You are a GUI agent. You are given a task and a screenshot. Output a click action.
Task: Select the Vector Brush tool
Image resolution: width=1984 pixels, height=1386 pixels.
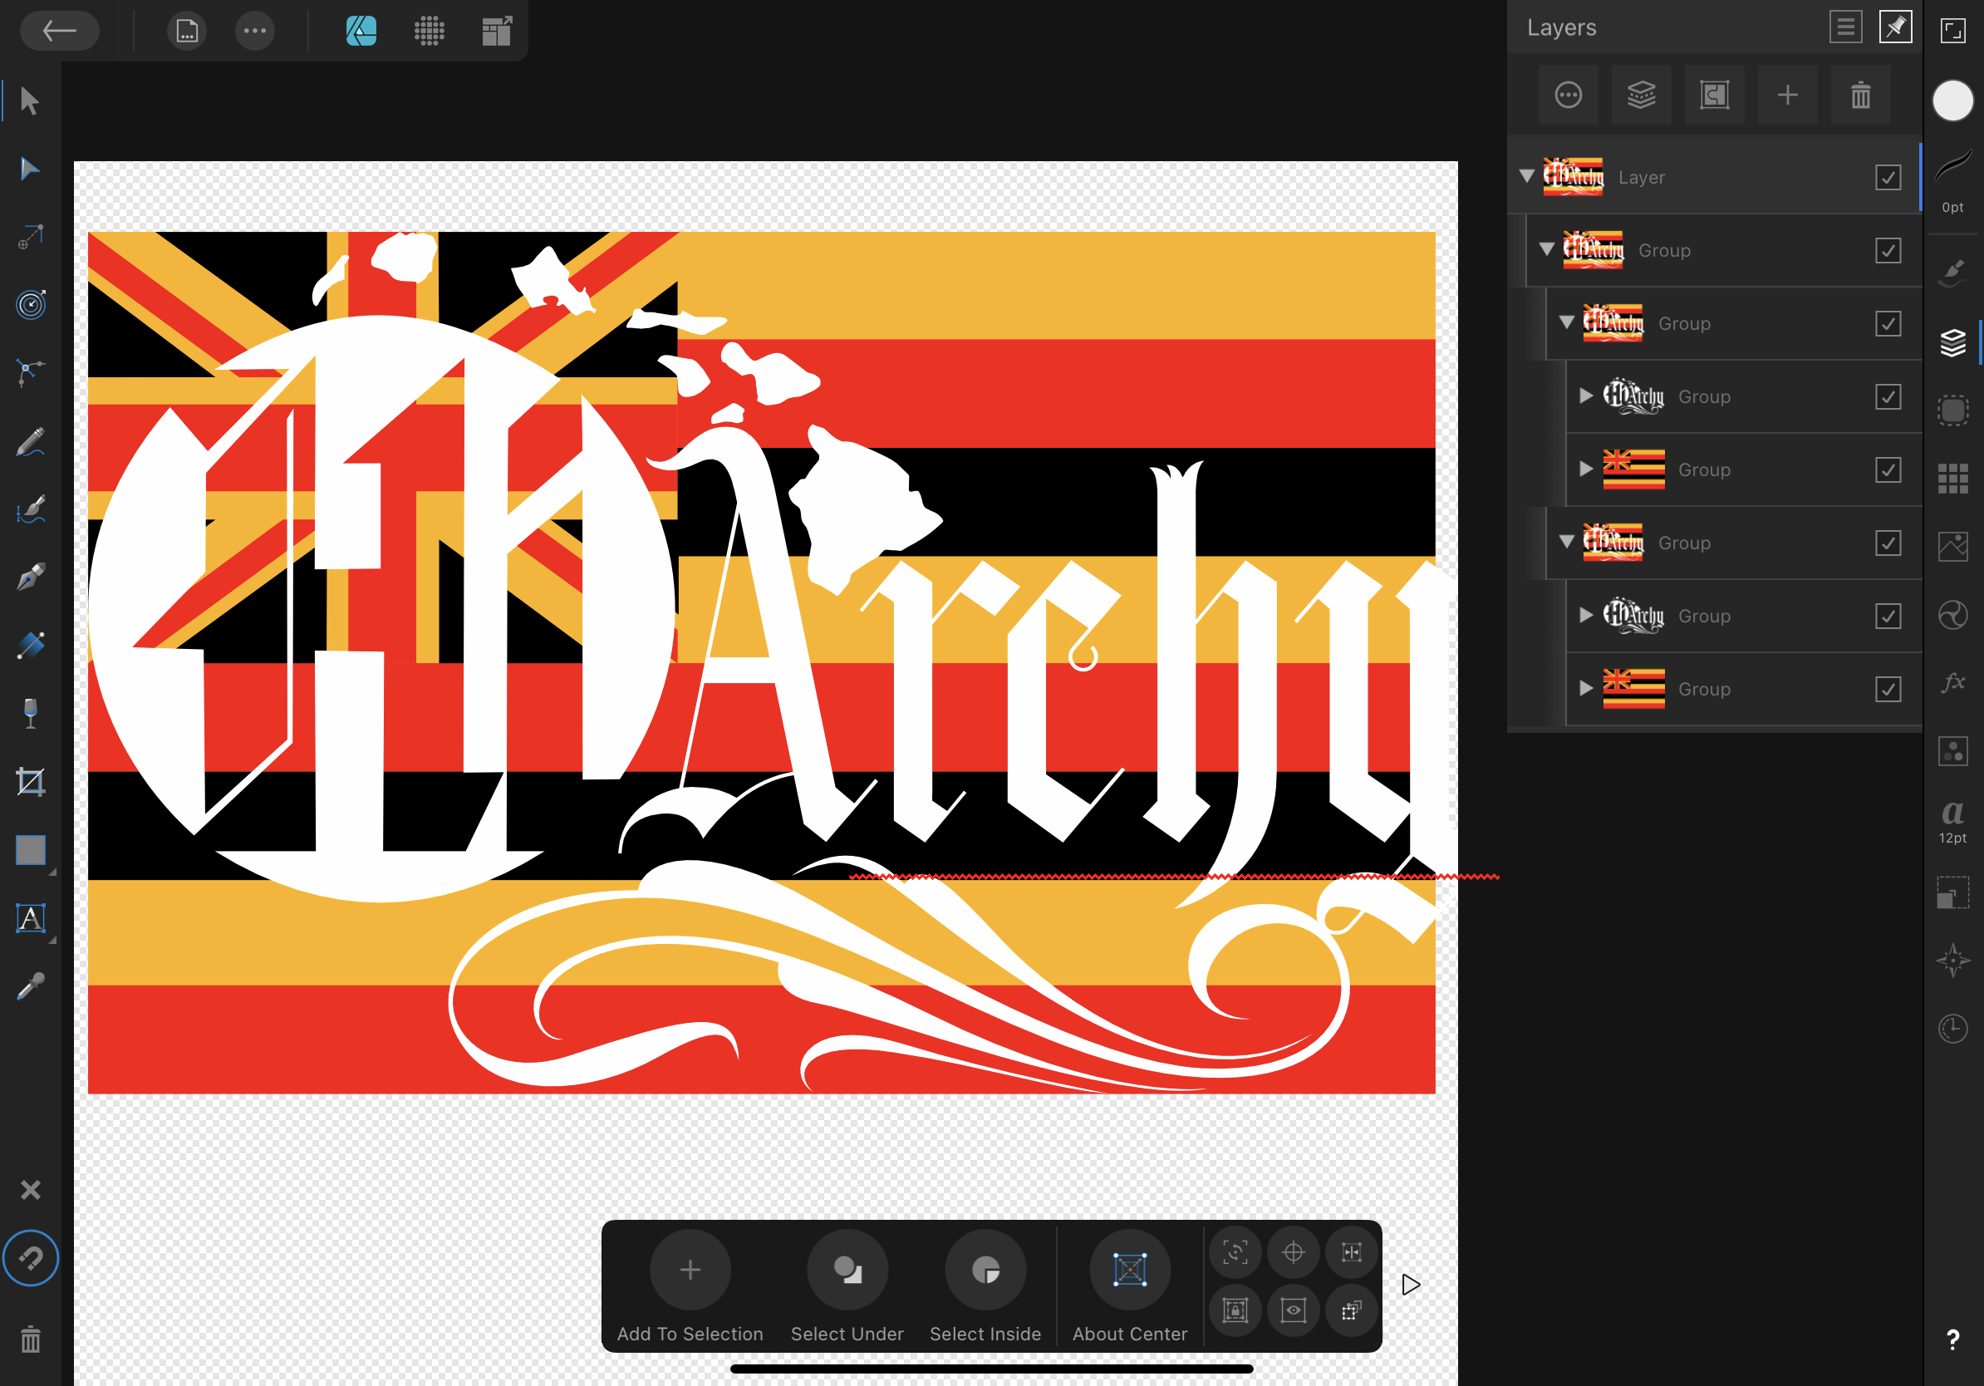pos(30,509)
